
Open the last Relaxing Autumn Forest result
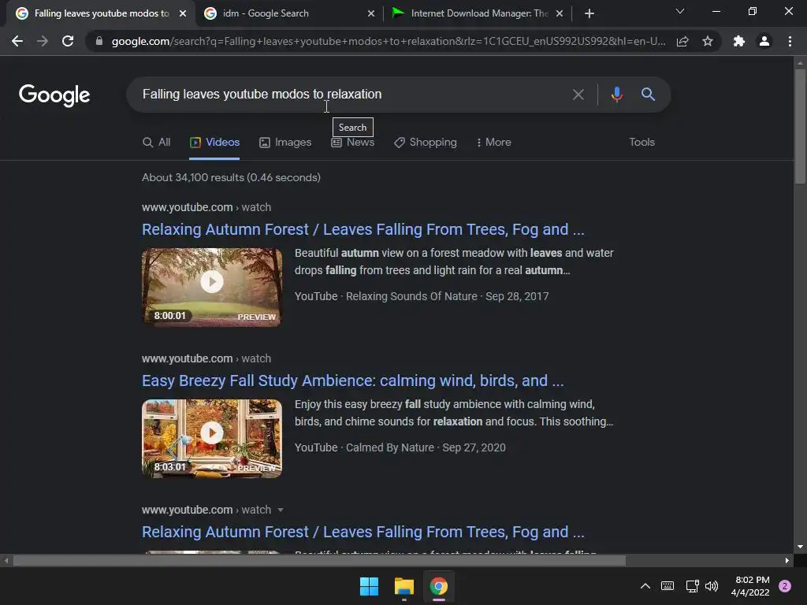coord(363,532)
